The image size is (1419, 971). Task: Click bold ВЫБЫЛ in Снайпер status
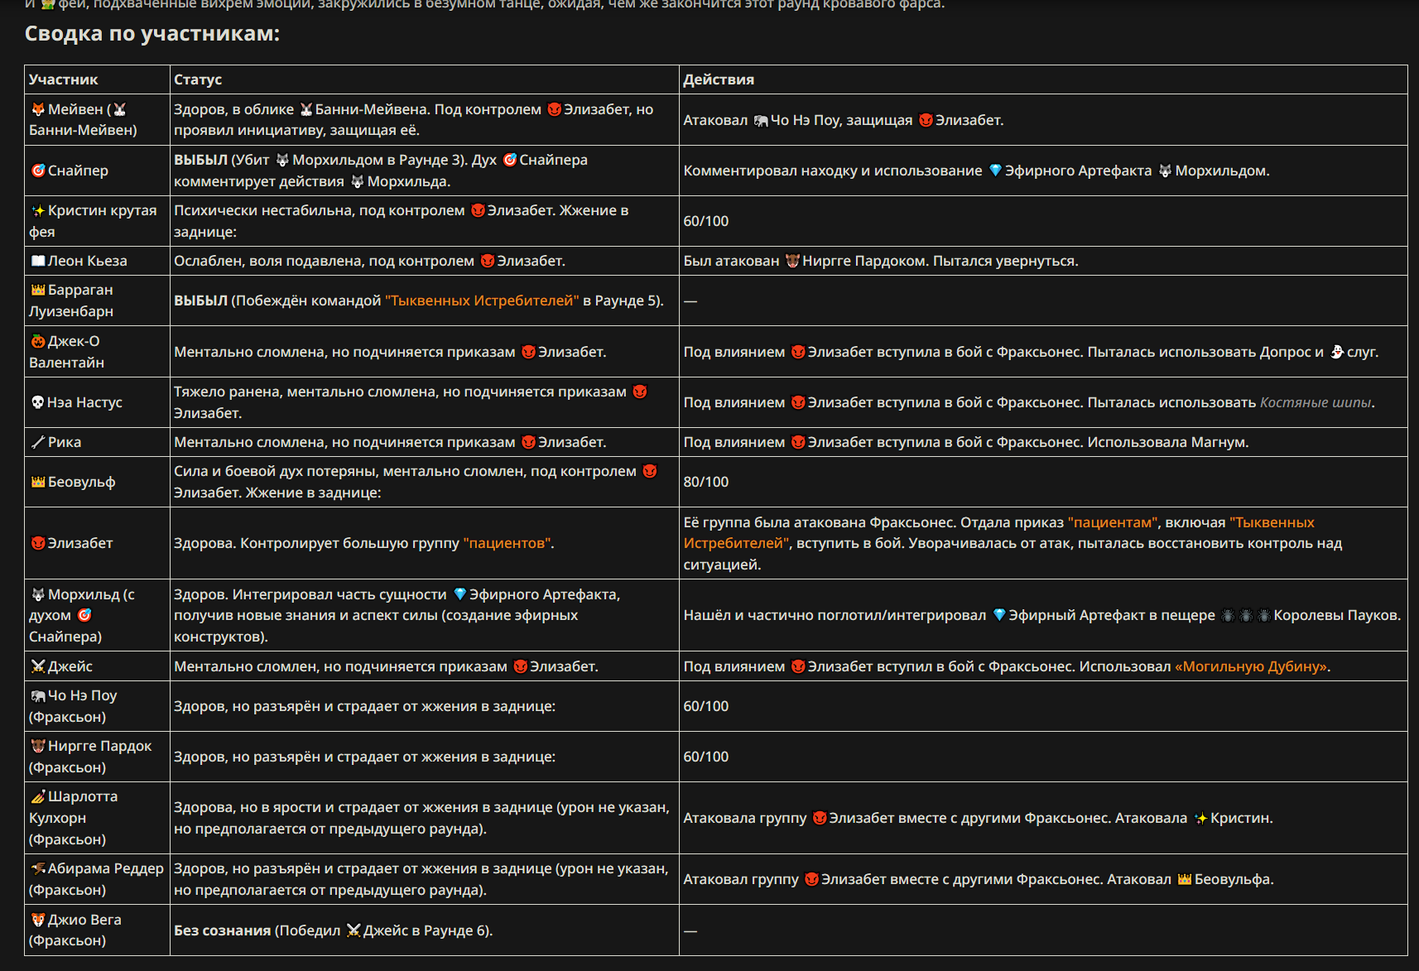(x=200, y=160)
